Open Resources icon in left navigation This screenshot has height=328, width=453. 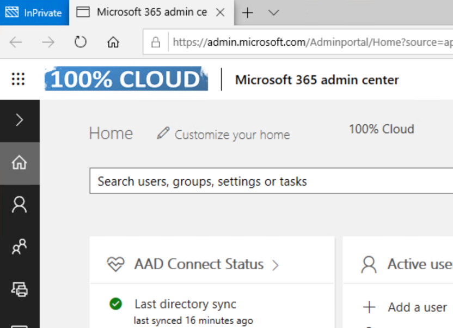point(20,289)
